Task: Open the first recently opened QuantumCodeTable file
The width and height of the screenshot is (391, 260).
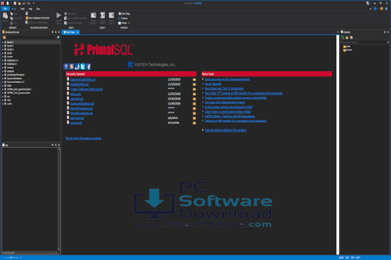Action: click(83, 80)
